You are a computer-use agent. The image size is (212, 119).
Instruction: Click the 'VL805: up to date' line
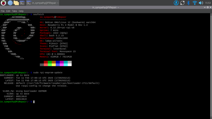[x=18, y=94]
